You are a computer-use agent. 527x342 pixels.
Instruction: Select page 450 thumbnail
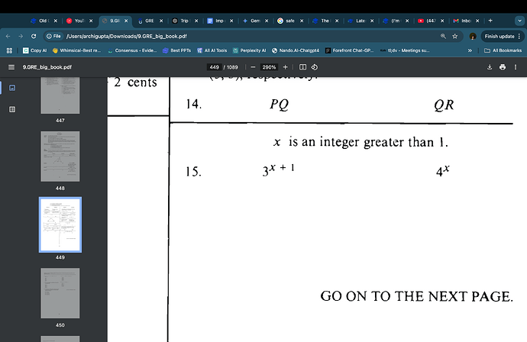60,293
